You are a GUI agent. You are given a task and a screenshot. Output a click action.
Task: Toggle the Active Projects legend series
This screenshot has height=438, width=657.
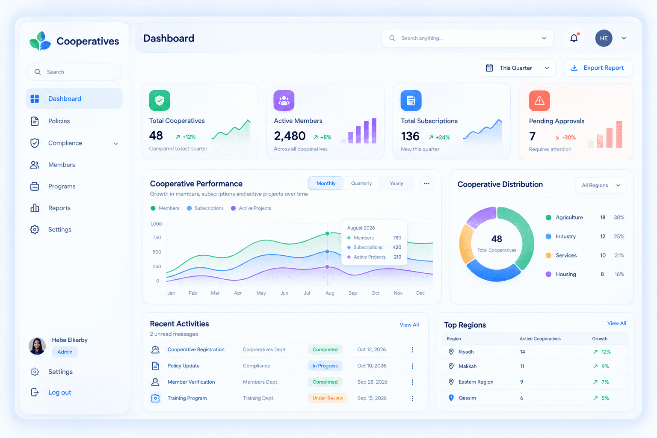[x=251, y=208]
